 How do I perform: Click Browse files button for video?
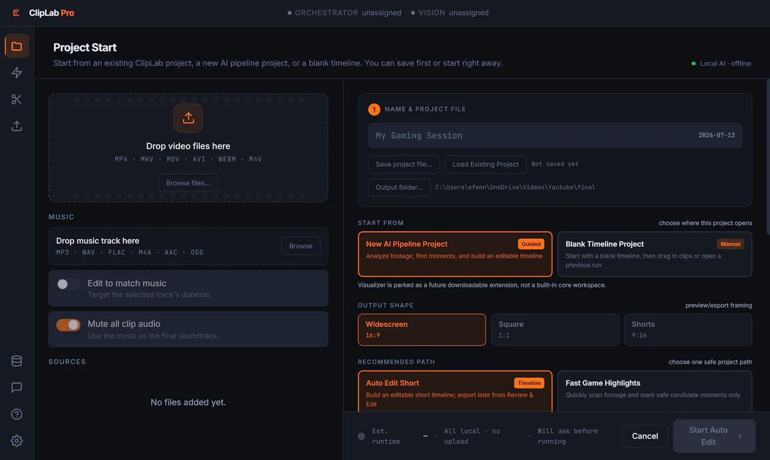[x=188, y=183]
